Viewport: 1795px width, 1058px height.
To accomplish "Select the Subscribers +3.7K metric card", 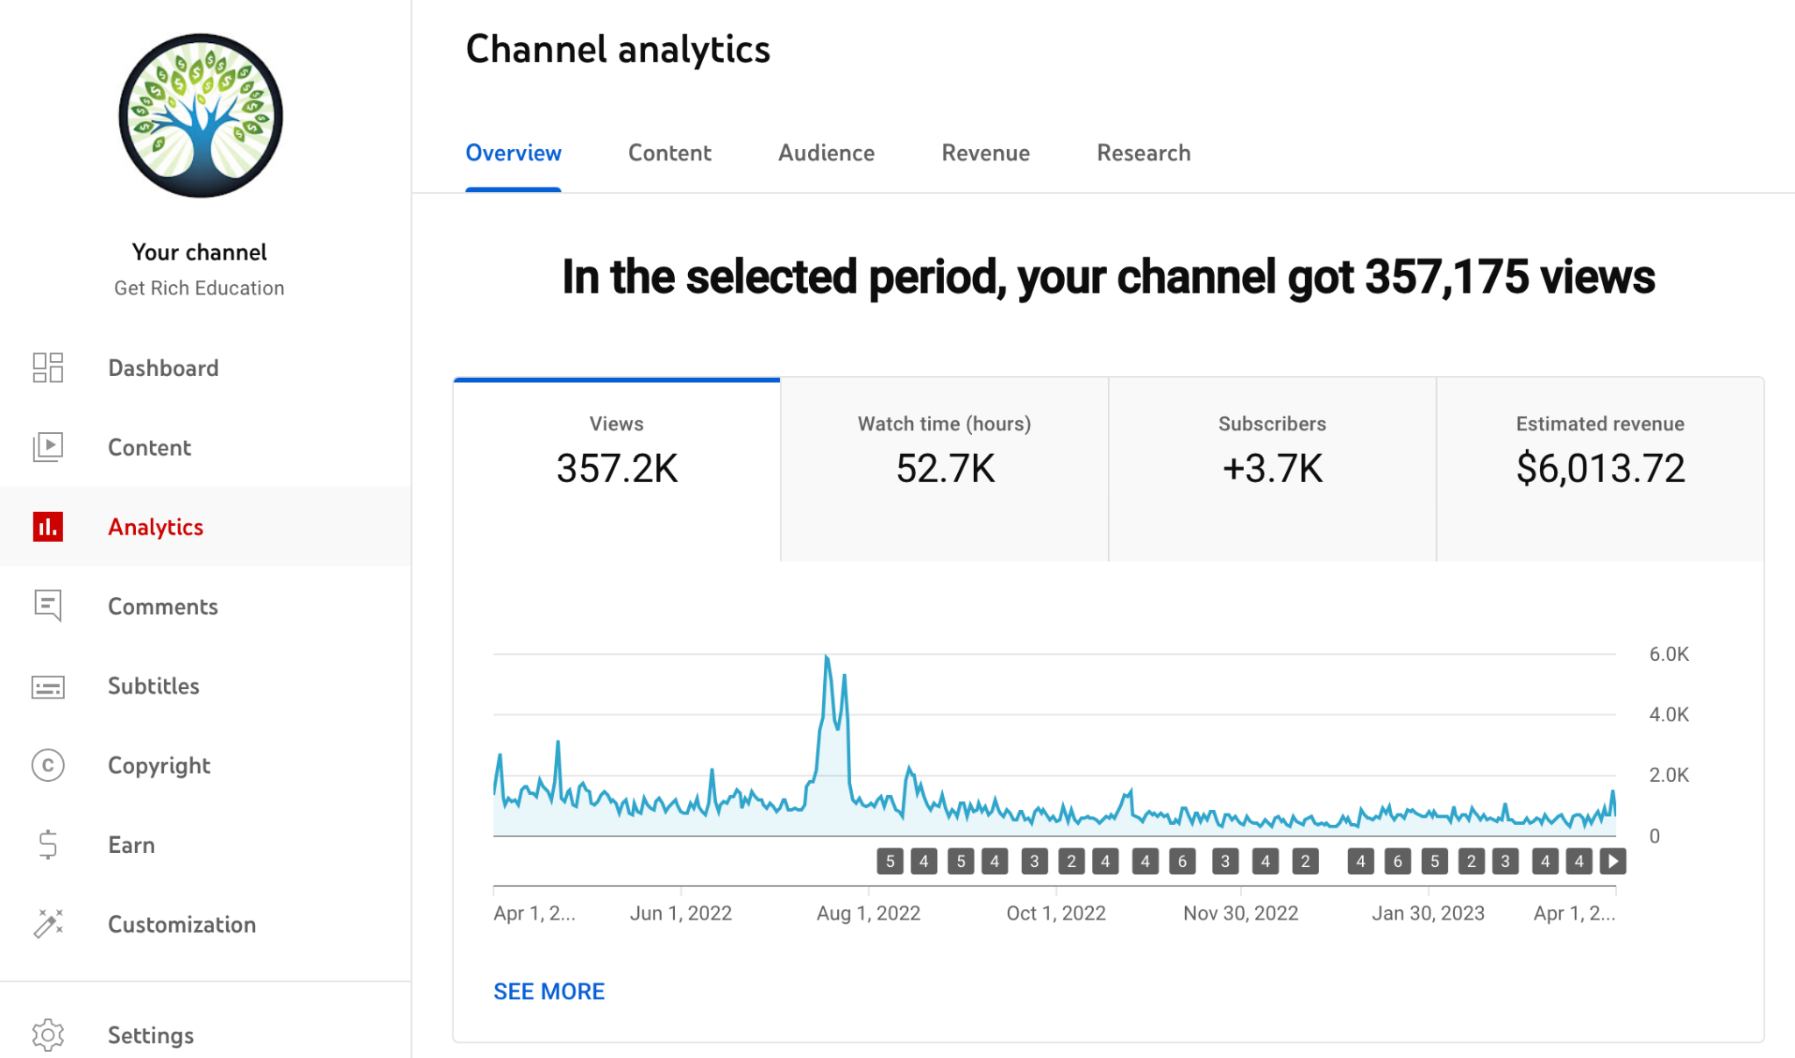I will pyautogui.click(x=1273, y=470).
